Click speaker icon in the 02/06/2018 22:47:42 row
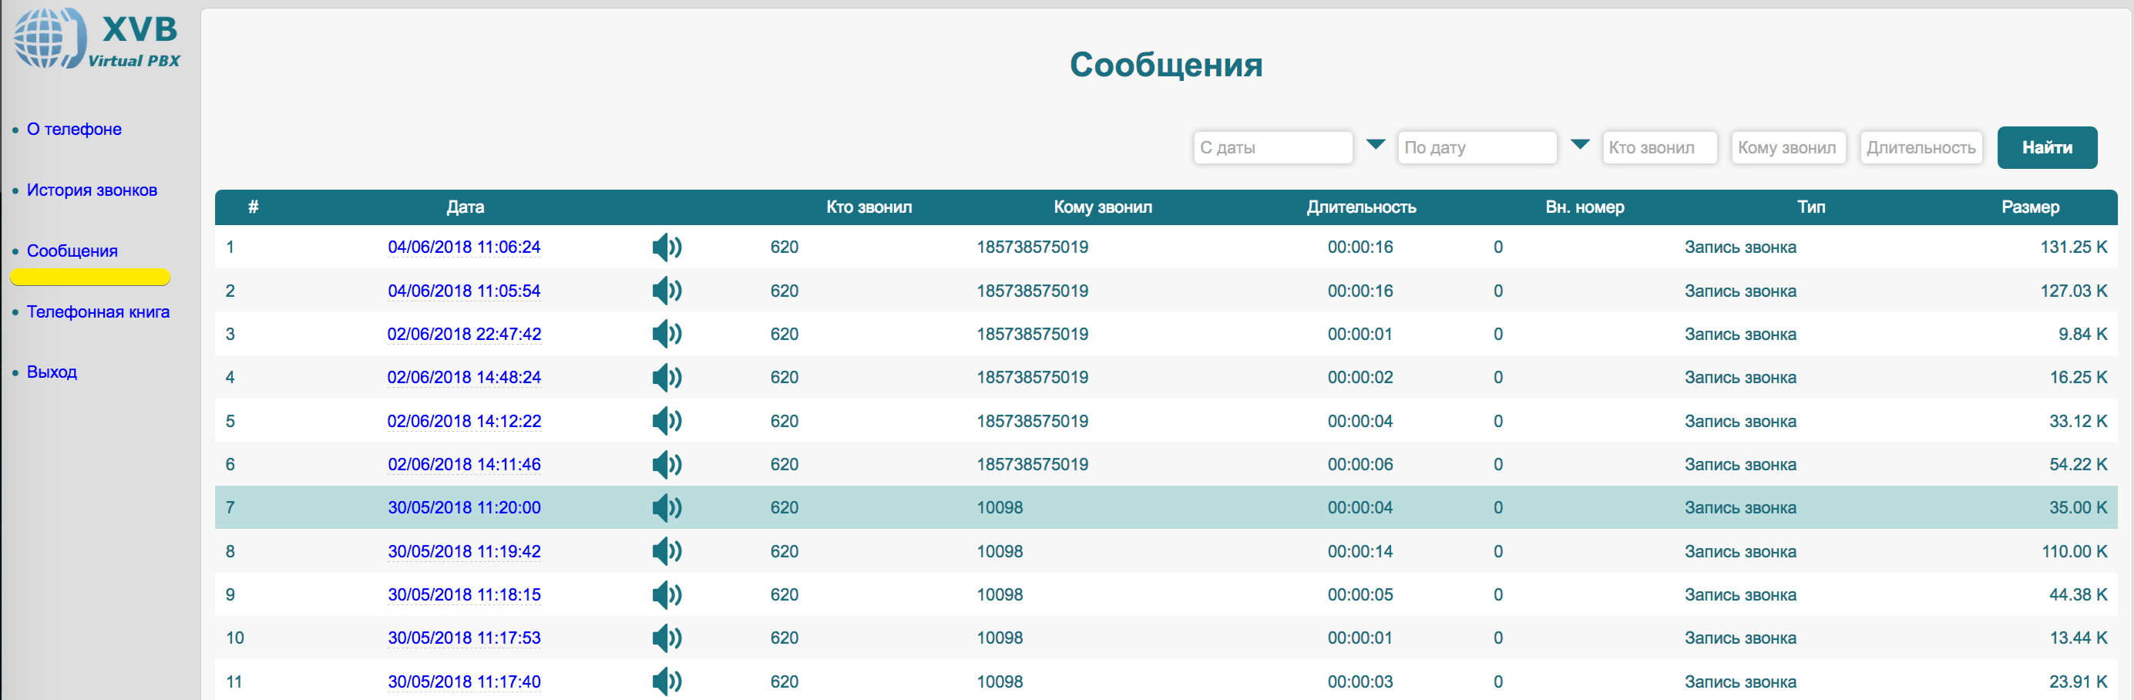This screenshot has width=2134, height=700. [x=666, y=334]
